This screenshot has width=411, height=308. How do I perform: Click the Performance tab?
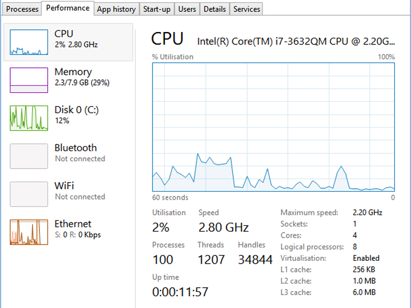click(68, 8)
